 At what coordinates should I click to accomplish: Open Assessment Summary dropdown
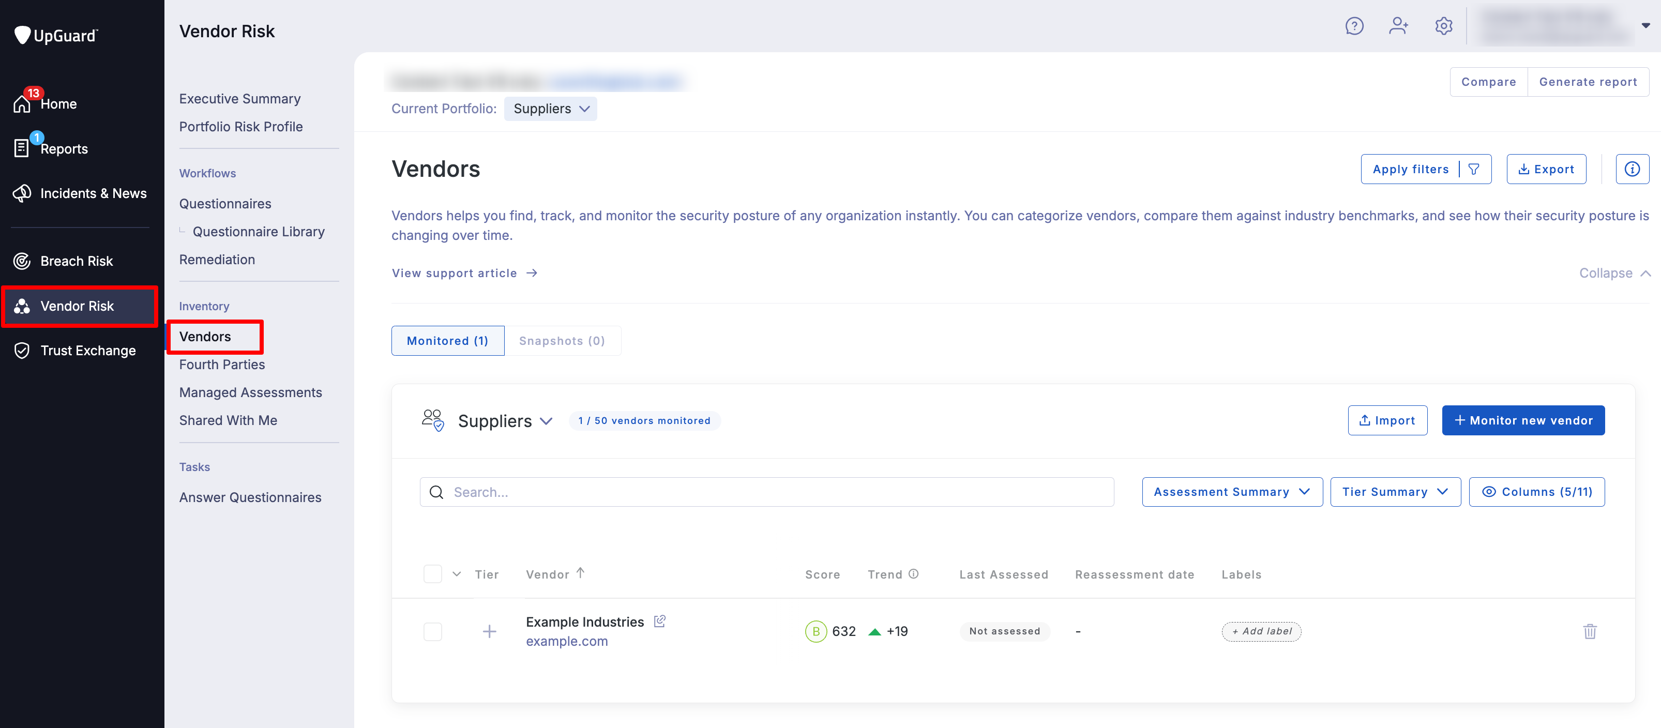tap(1232, 491)
